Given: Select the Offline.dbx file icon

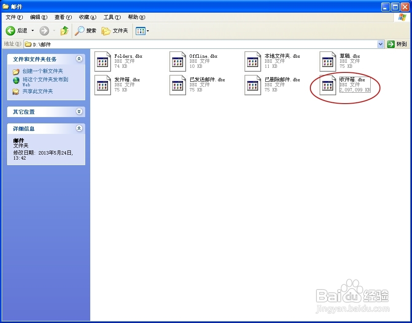Looking at the screenshot, I should tap(177, 61).
